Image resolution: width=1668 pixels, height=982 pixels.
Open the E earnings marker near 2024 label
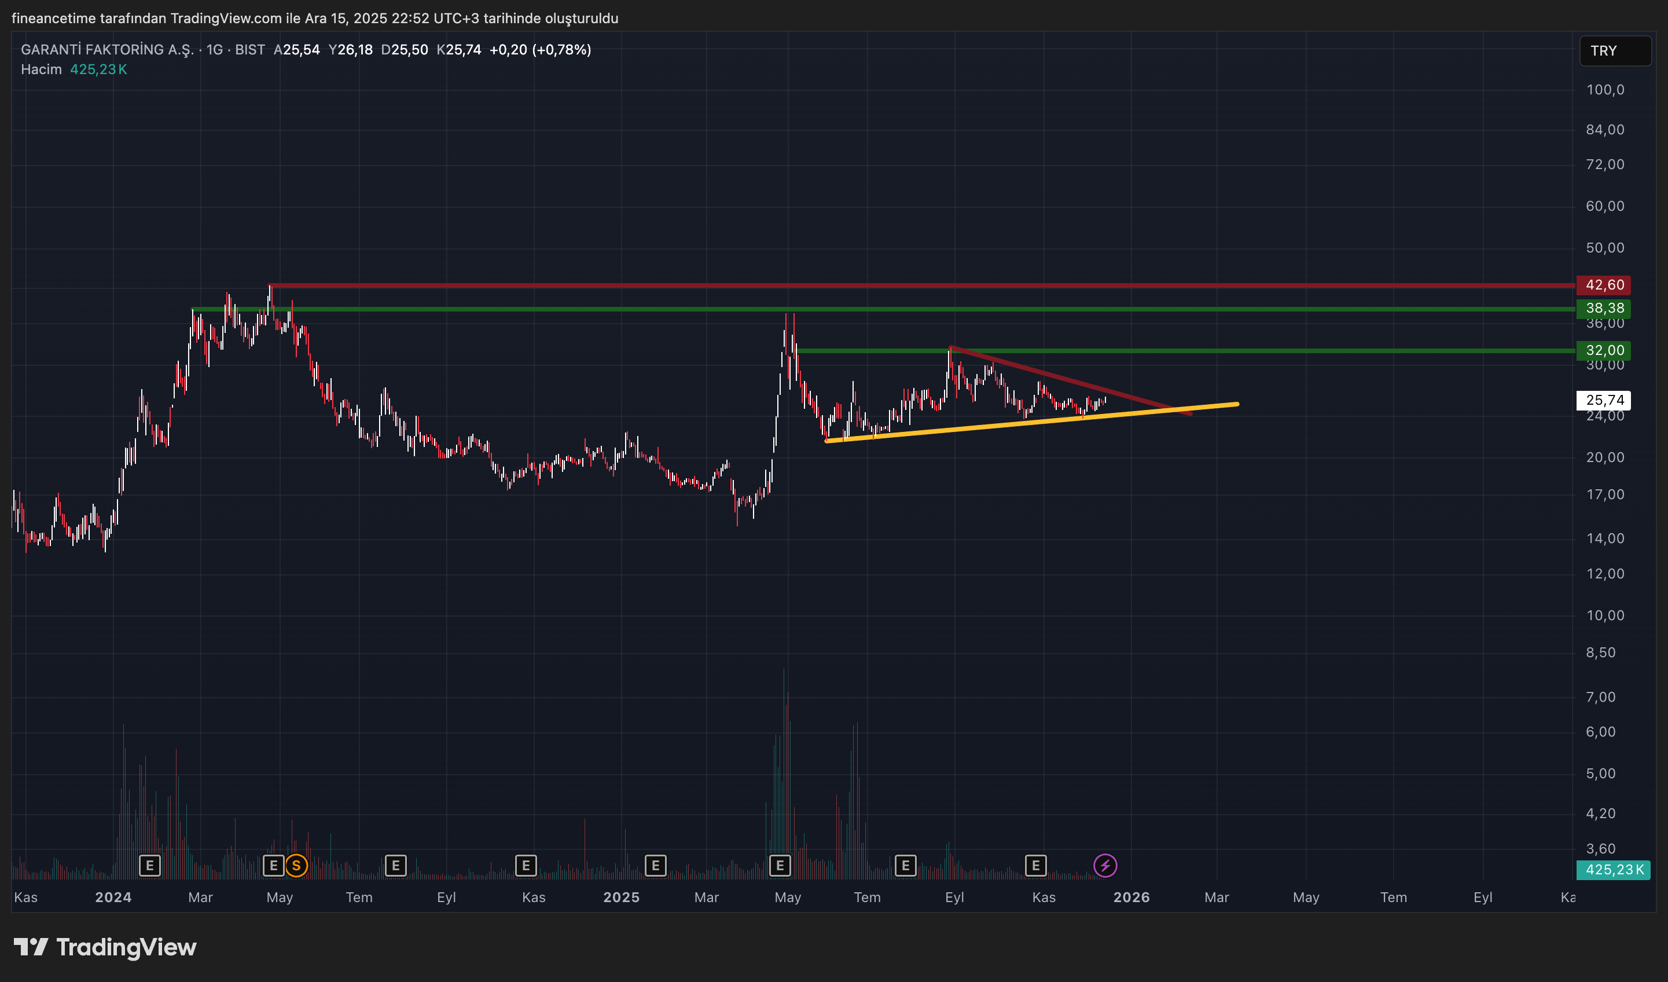[x=149, y=865]
